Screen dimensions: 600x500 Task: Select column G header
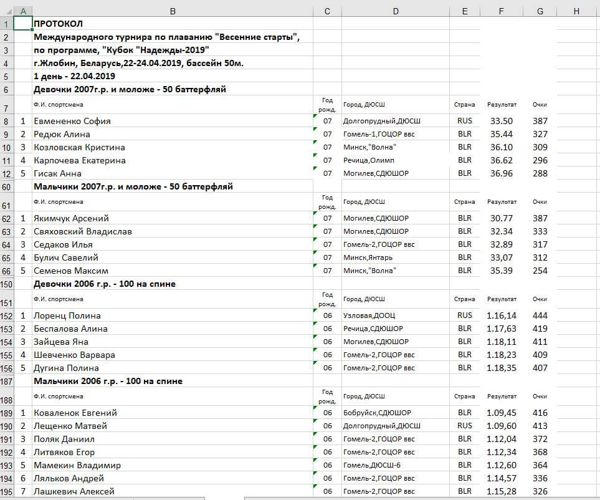click(540, 11)
